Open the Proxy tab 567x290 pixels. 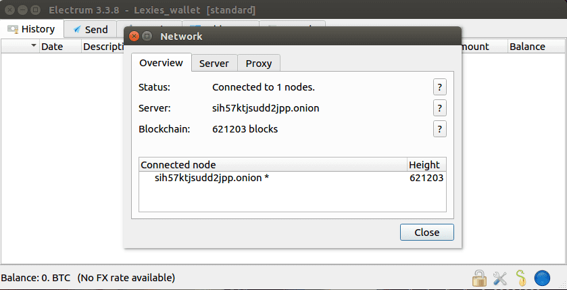pyautogui.click(x=258, y=64)
